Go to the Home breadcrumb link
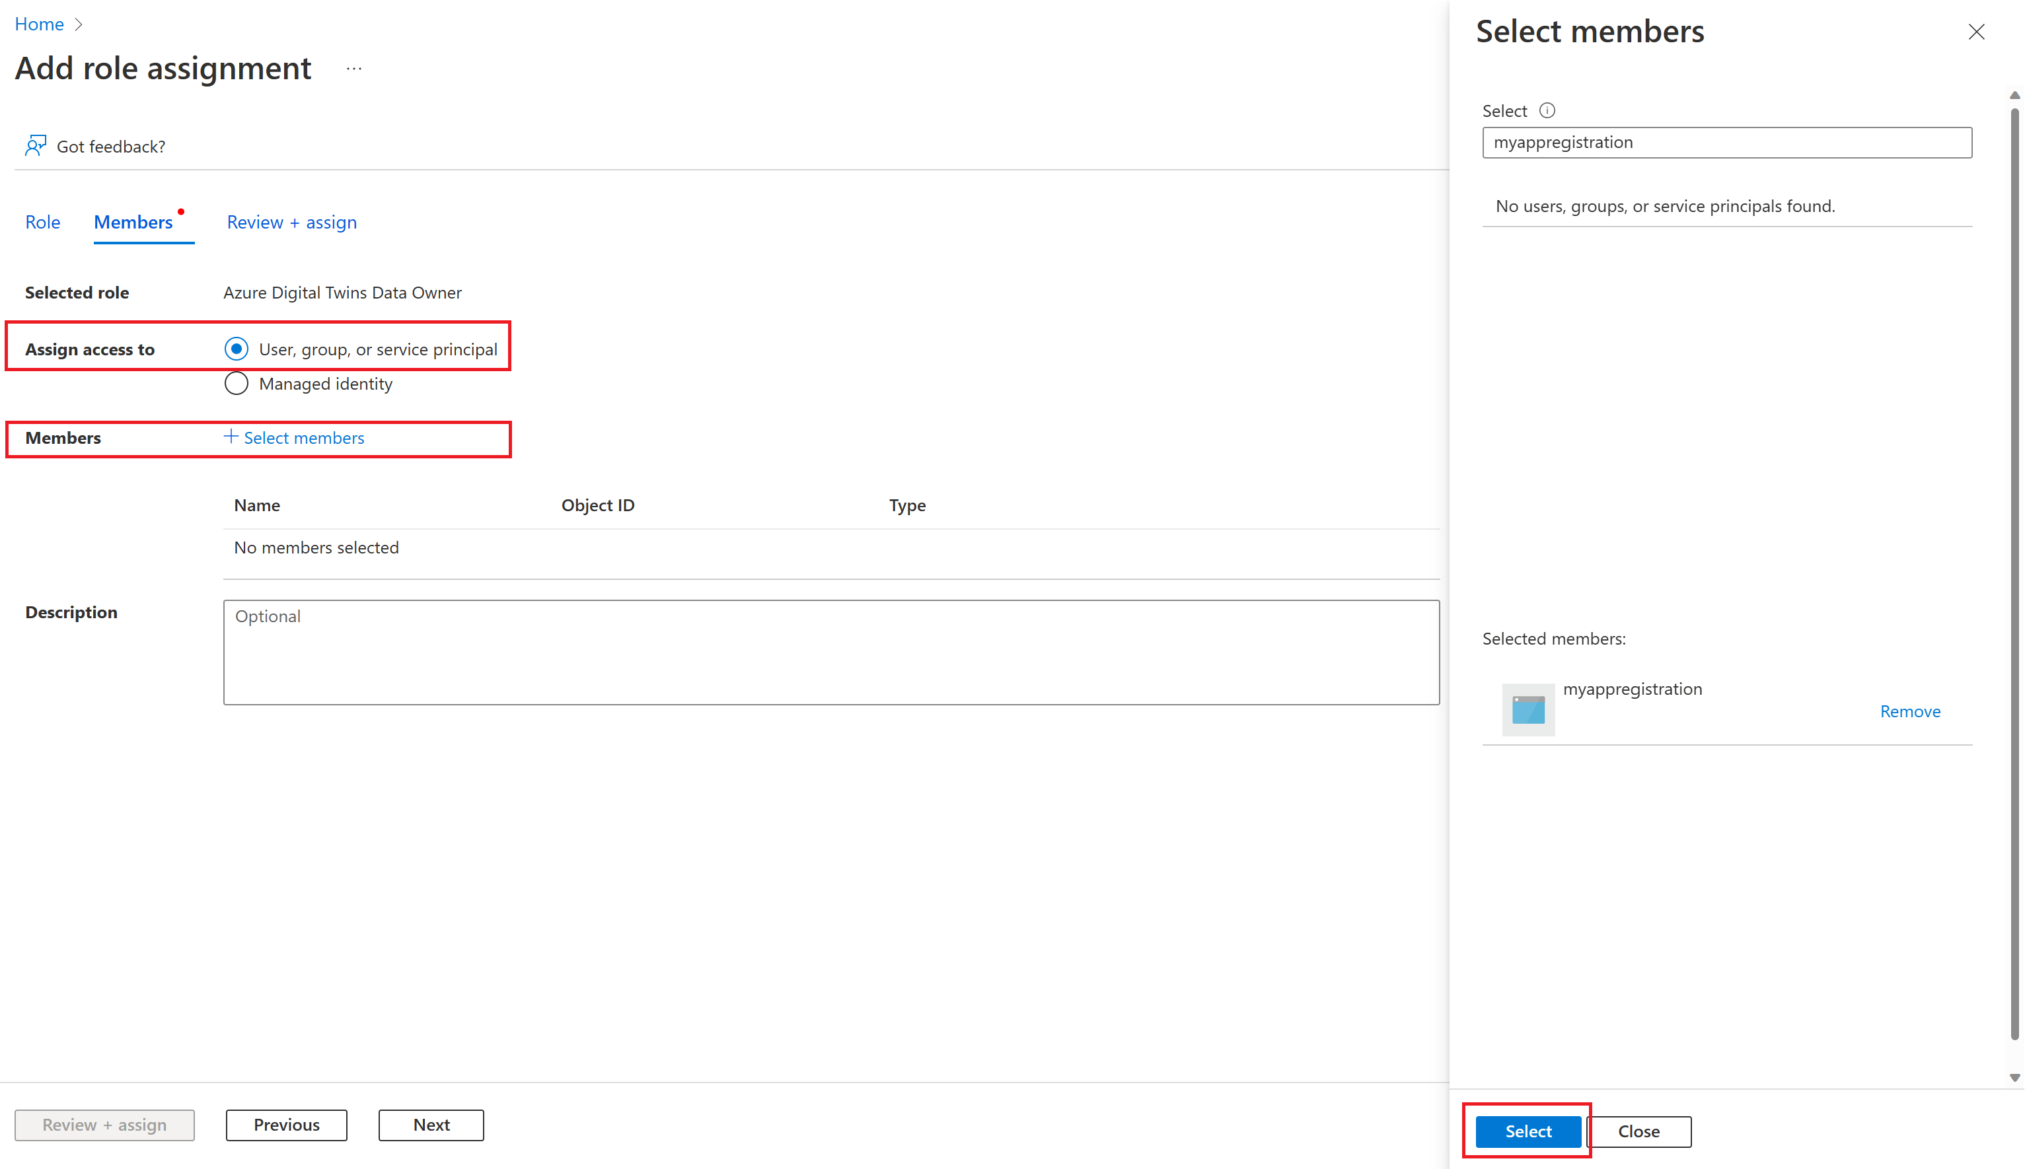Image resolution: width=2025 pixels, height=1169 pixels. [40, 25]
